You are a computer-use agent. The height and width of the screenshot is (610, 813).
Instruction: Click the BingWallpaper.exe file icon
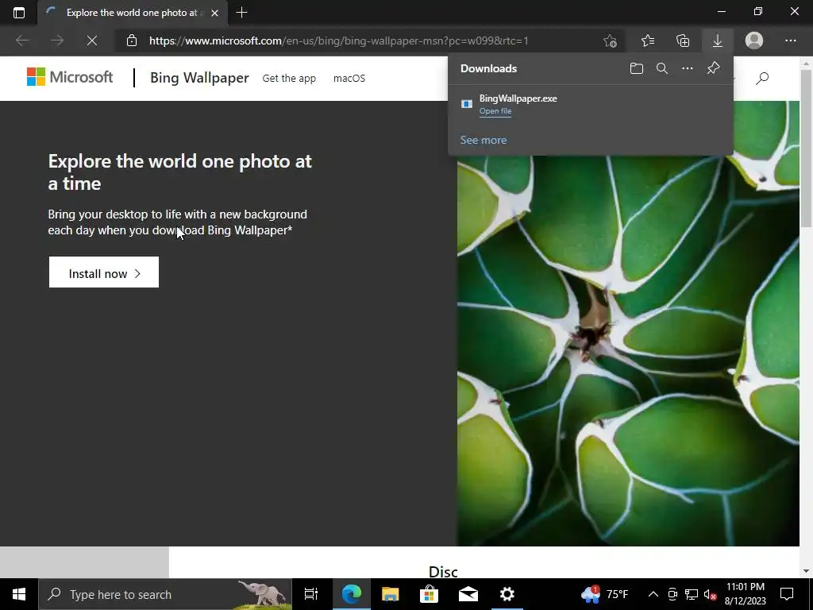(467, 104)
